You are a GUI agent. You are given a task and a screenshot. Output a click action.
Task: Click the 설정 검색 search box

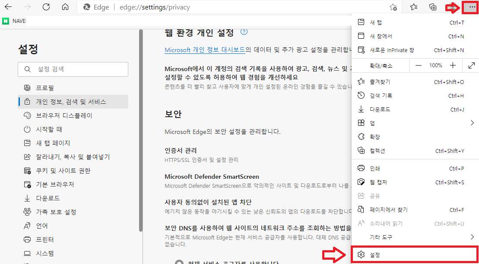[73, 69]
